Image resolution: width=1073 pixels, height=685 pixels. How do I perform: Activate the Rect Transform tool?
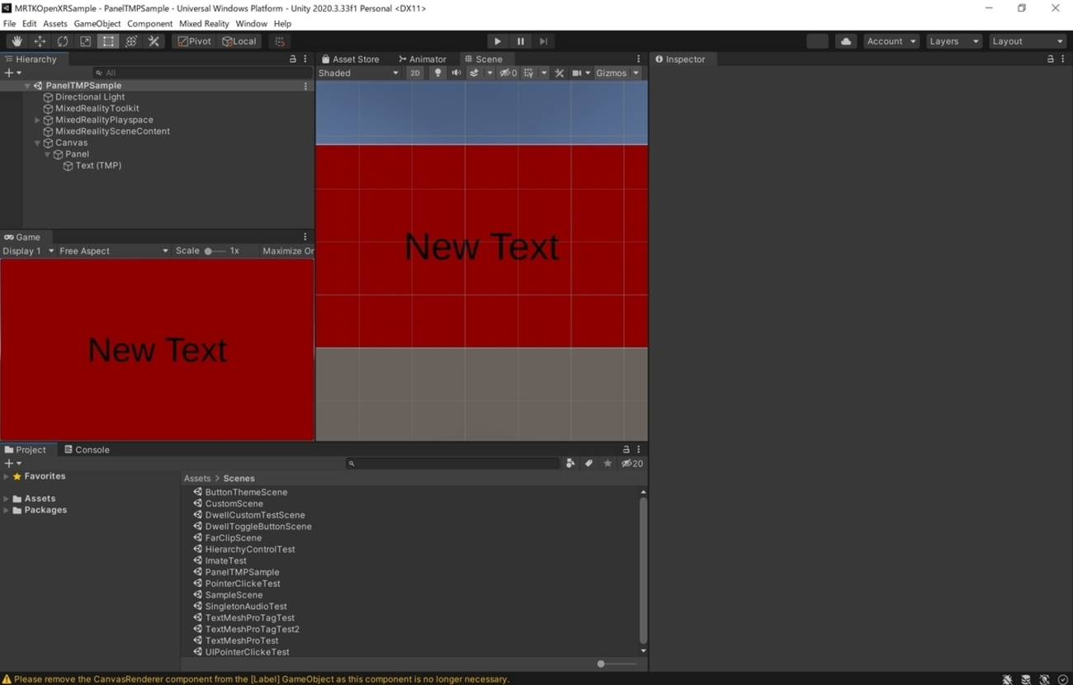[x=108, y=40]
